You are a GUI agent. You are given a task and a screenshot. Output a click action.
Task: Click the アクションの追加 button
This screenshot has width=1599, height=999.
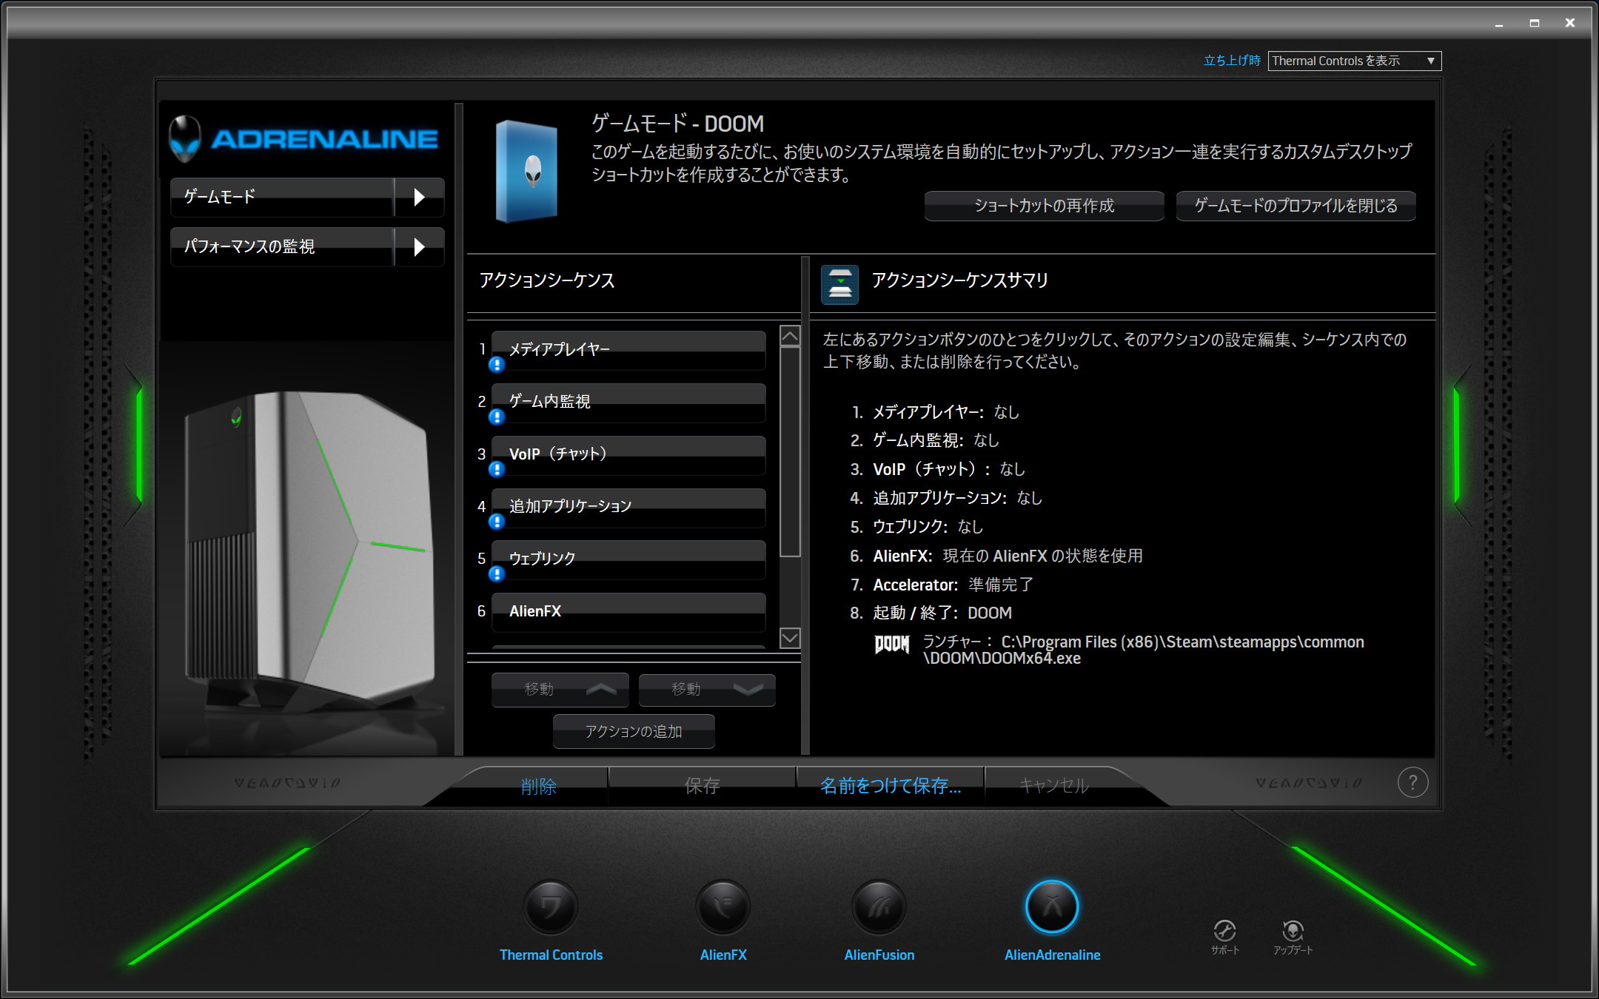(633, 731)
